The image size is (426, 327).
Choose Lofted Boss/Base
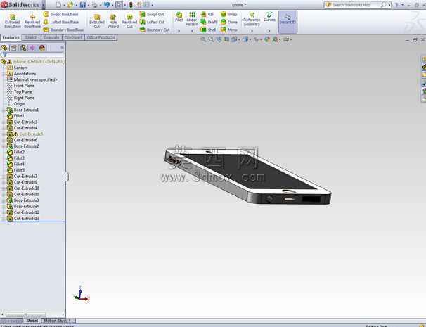click(x=61, y=22)
